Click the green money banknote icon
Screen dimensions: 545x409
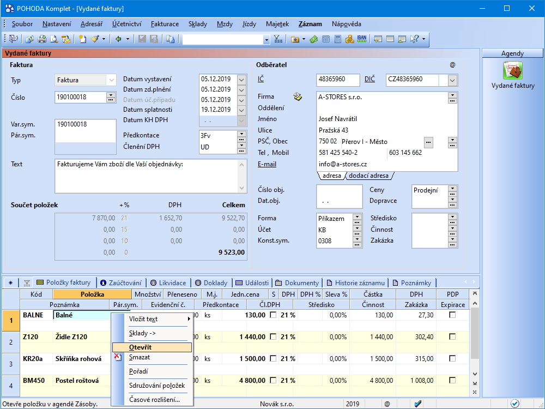314,39
